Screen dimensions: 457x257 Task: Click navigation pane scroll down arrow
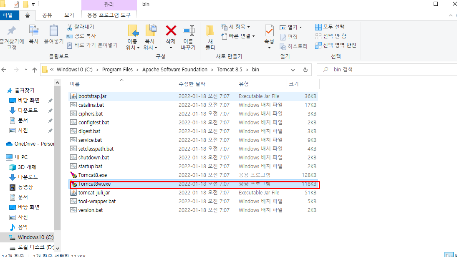tap(58, 249)
